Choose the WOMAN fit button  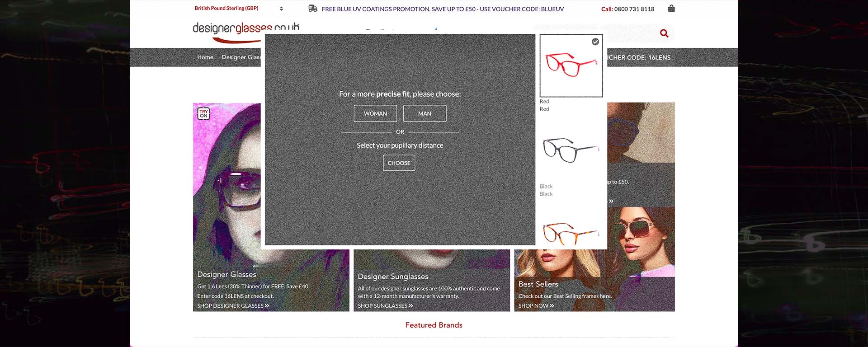coord(375,113)
